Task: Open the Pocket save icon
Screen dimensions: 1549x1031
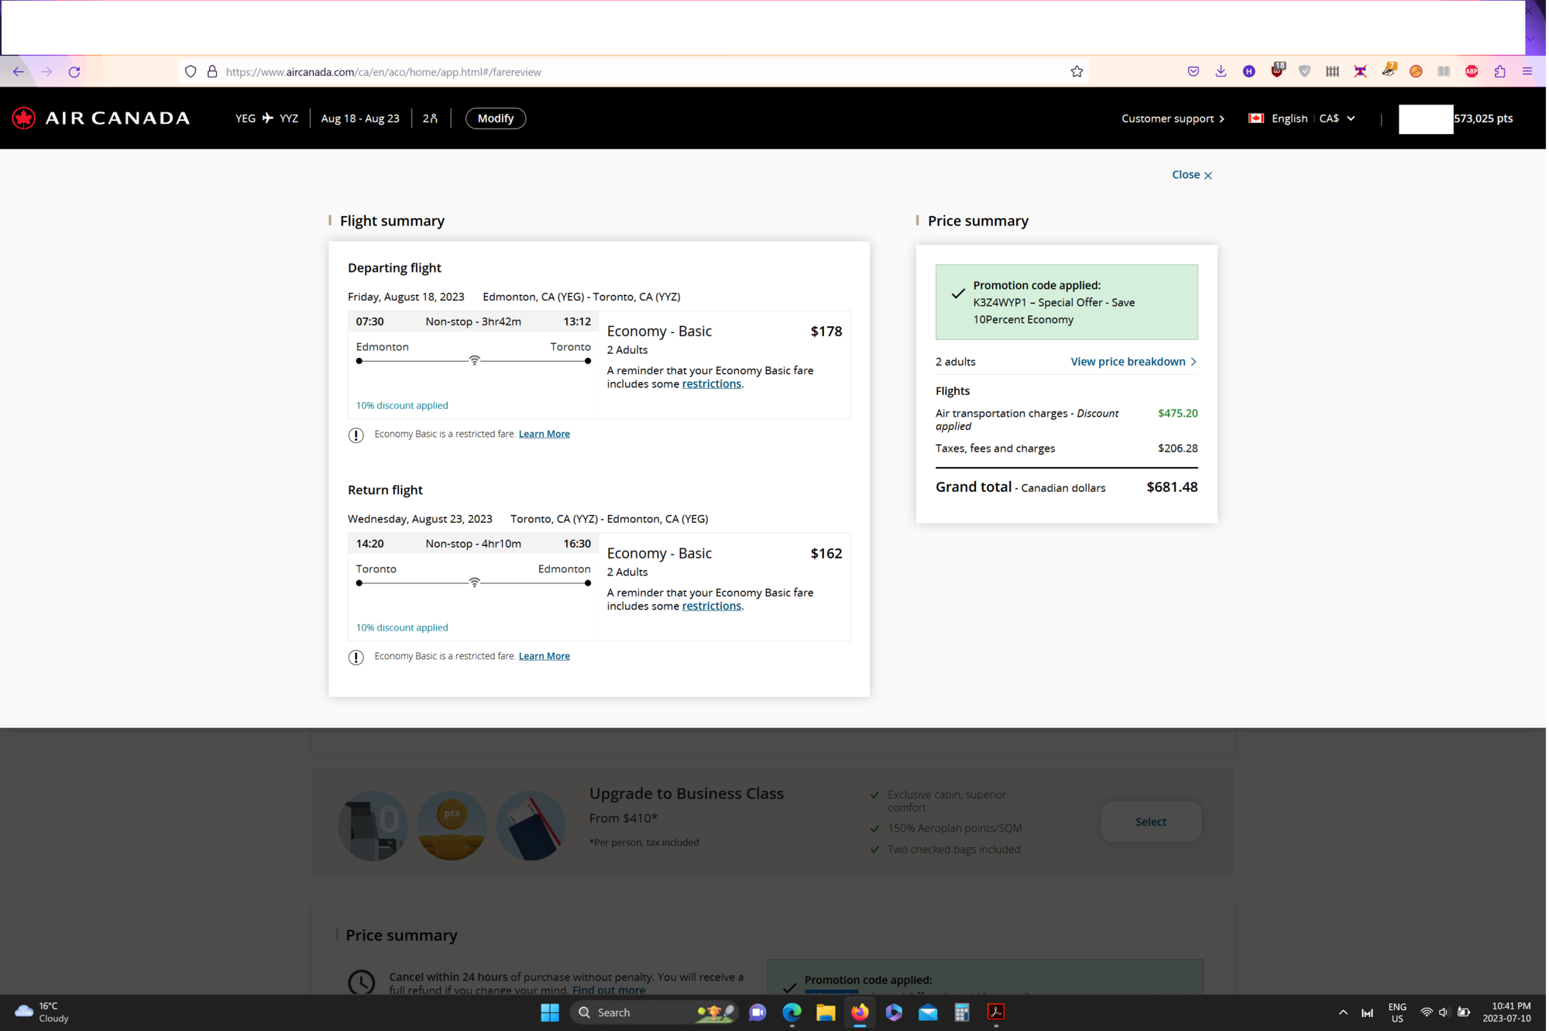Action: 1193,72
